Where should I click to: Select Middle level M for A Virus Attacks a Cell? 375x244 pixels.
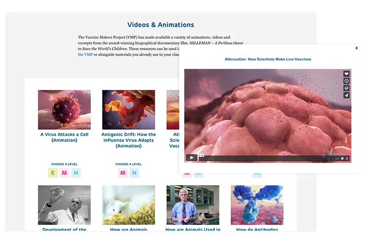pos(64,173)
